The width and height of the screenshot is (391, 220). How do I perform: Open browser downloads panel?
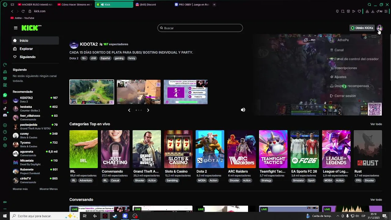373,11
